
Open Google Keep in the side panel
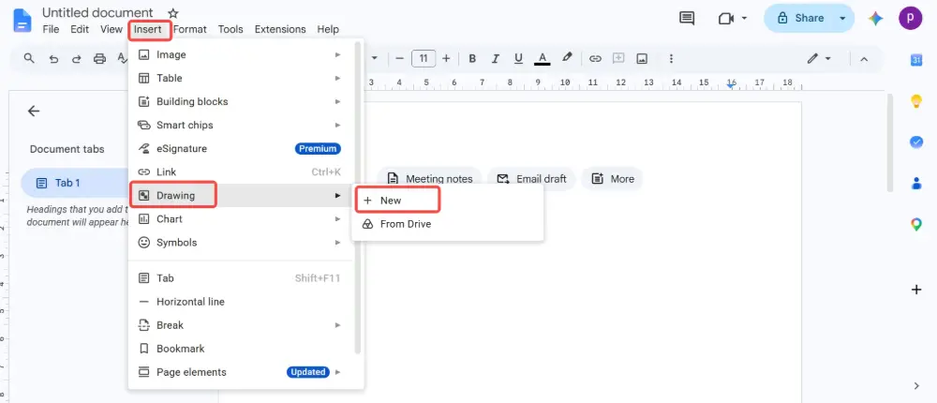coord(916,101)
